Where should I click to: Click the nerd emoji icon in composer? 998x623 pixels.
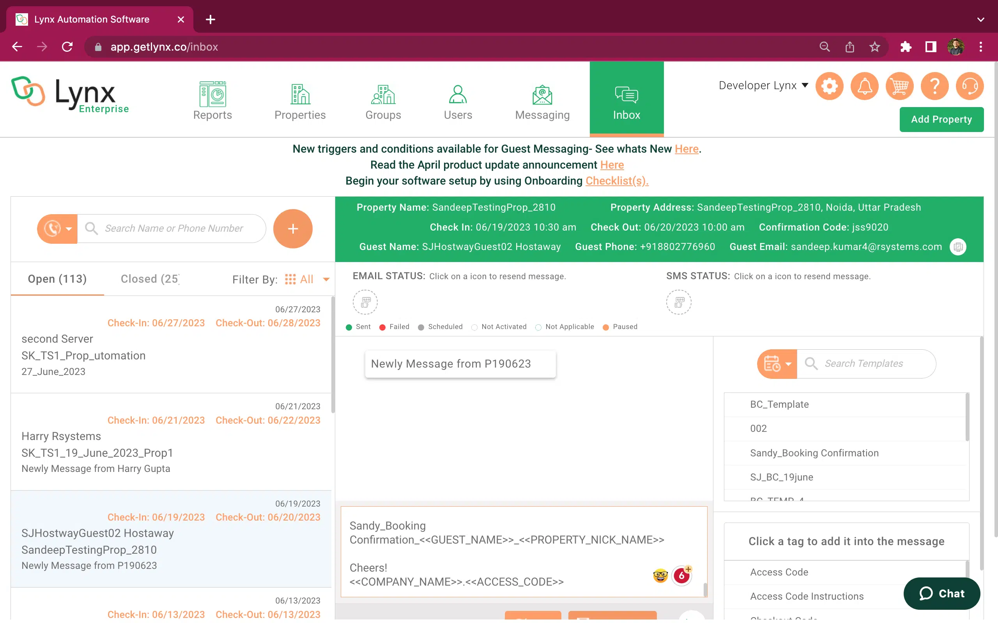660,575
